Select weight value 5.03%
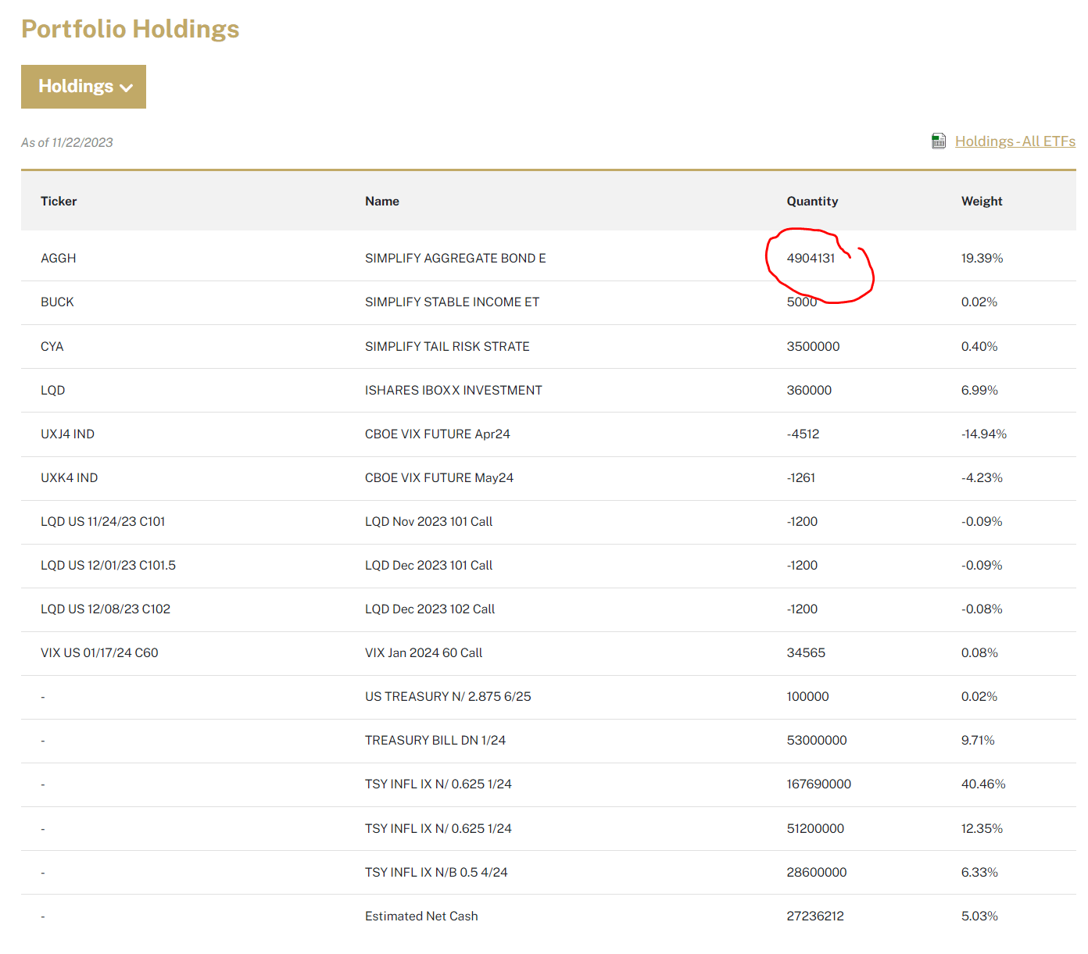The width and height of the screenshot is (1088, 954). [x=979, y=916]
